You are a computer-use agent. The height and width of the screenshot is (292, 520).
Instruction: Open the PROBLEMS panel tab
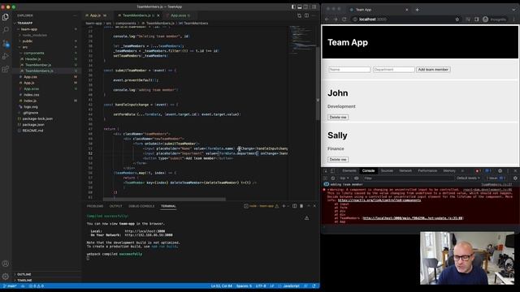click(x=95, y=206)
